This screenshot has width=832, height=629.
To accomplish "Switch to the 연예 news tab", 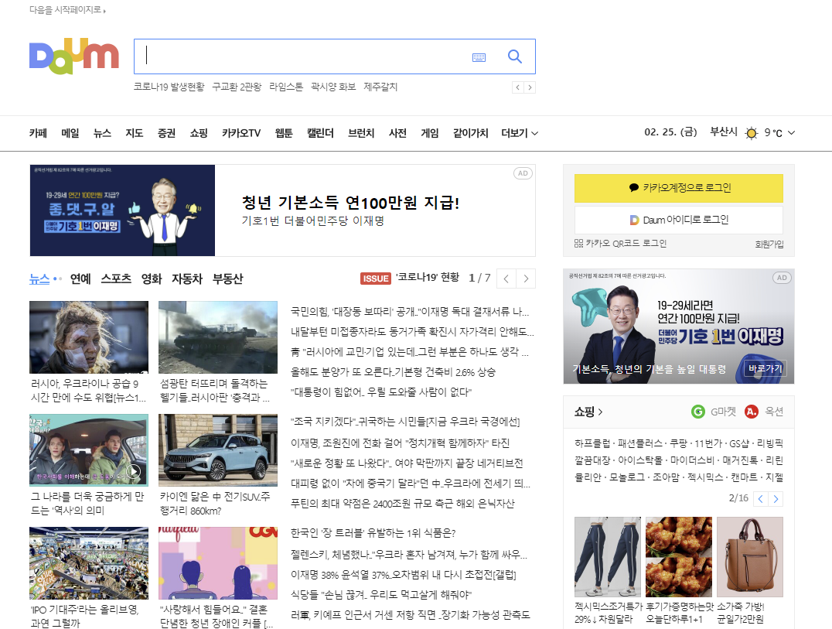I will [80, 279].
